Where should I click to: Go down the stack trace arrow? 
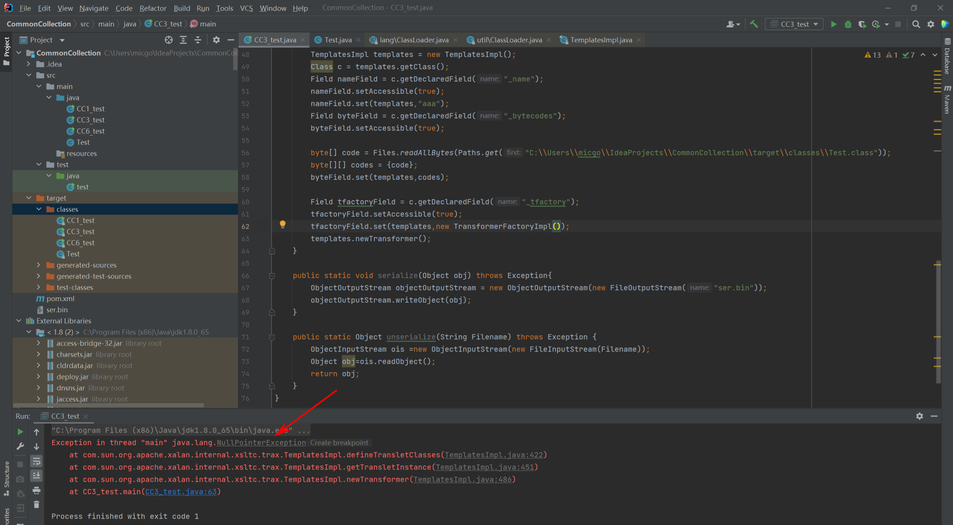36,446
